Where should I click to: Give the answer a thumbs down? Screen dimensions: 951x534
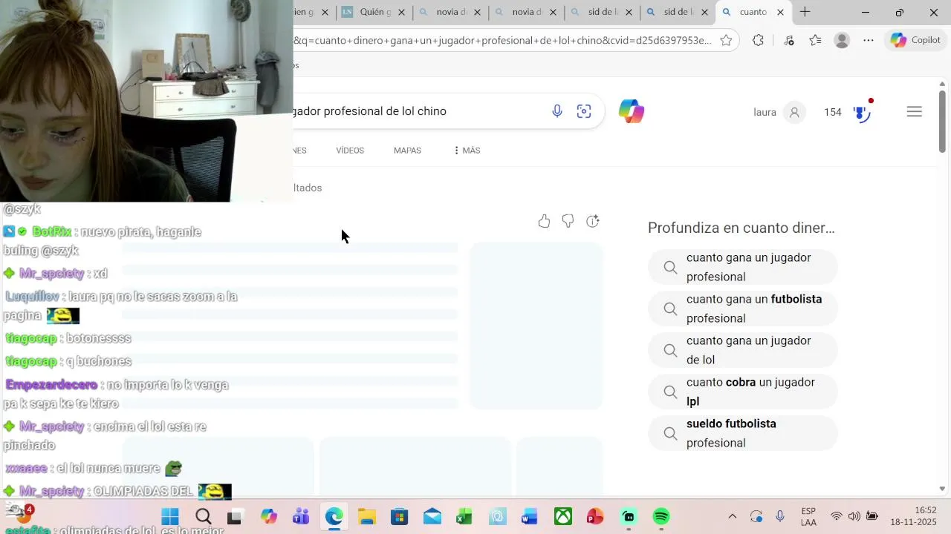pyautogui.click(x=568, y=221)
